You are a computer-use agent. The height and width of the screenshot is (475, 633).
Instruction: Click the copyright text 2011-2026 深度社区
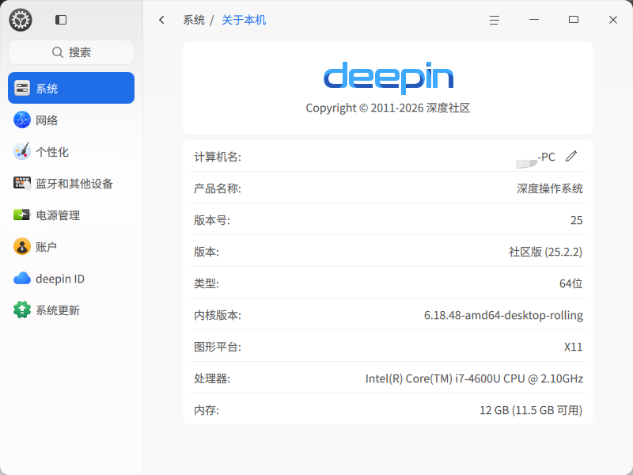[388, 108]
